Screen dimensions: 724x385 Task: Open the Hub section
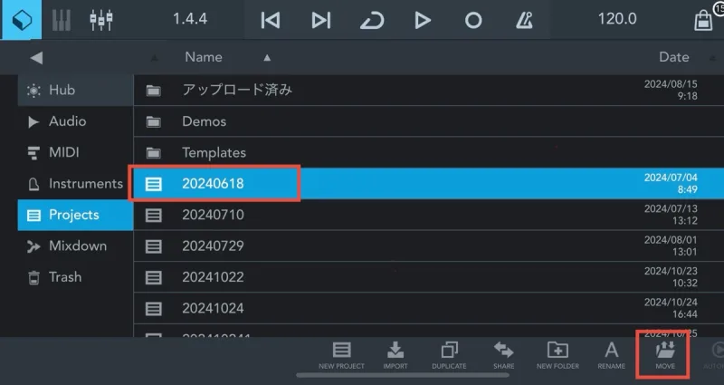tap(75, 90)
